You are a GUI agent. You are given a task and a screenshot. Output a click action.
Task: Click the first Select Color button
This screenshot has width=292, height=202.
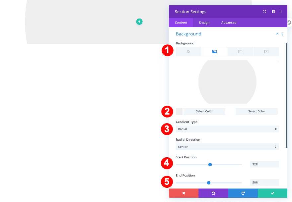tap(204, 111)
